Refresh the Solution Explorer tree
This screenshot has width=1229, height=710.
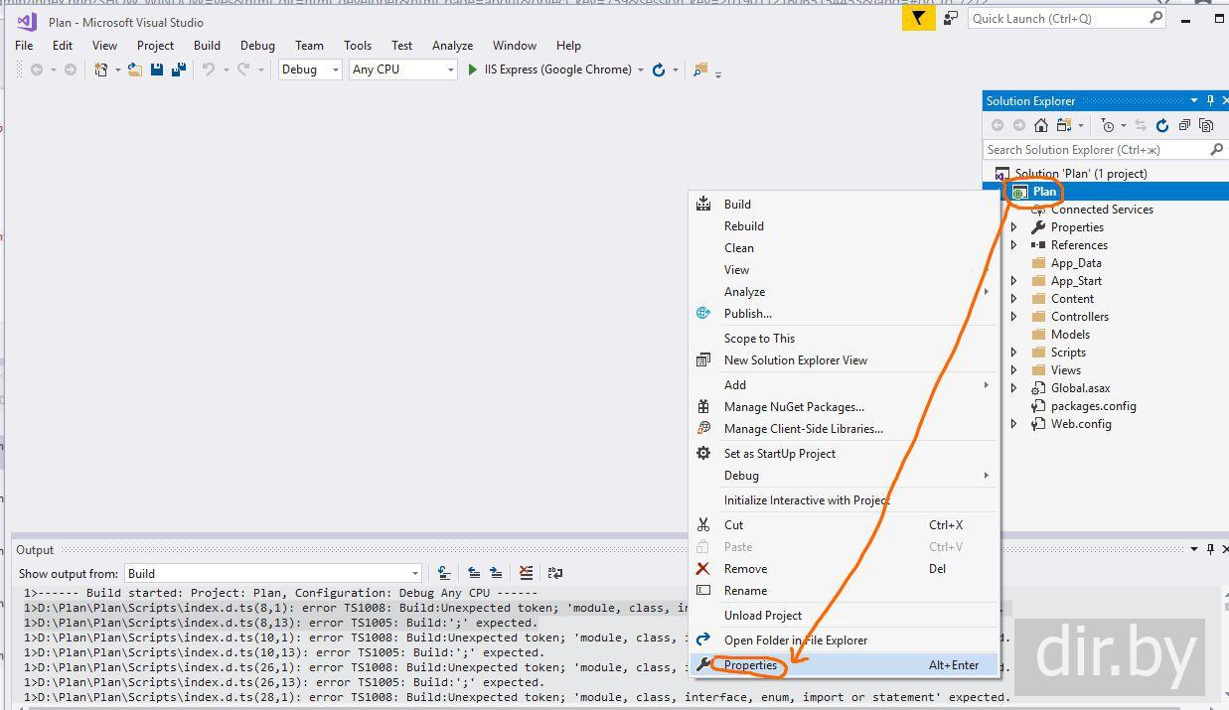[1162, 125]
